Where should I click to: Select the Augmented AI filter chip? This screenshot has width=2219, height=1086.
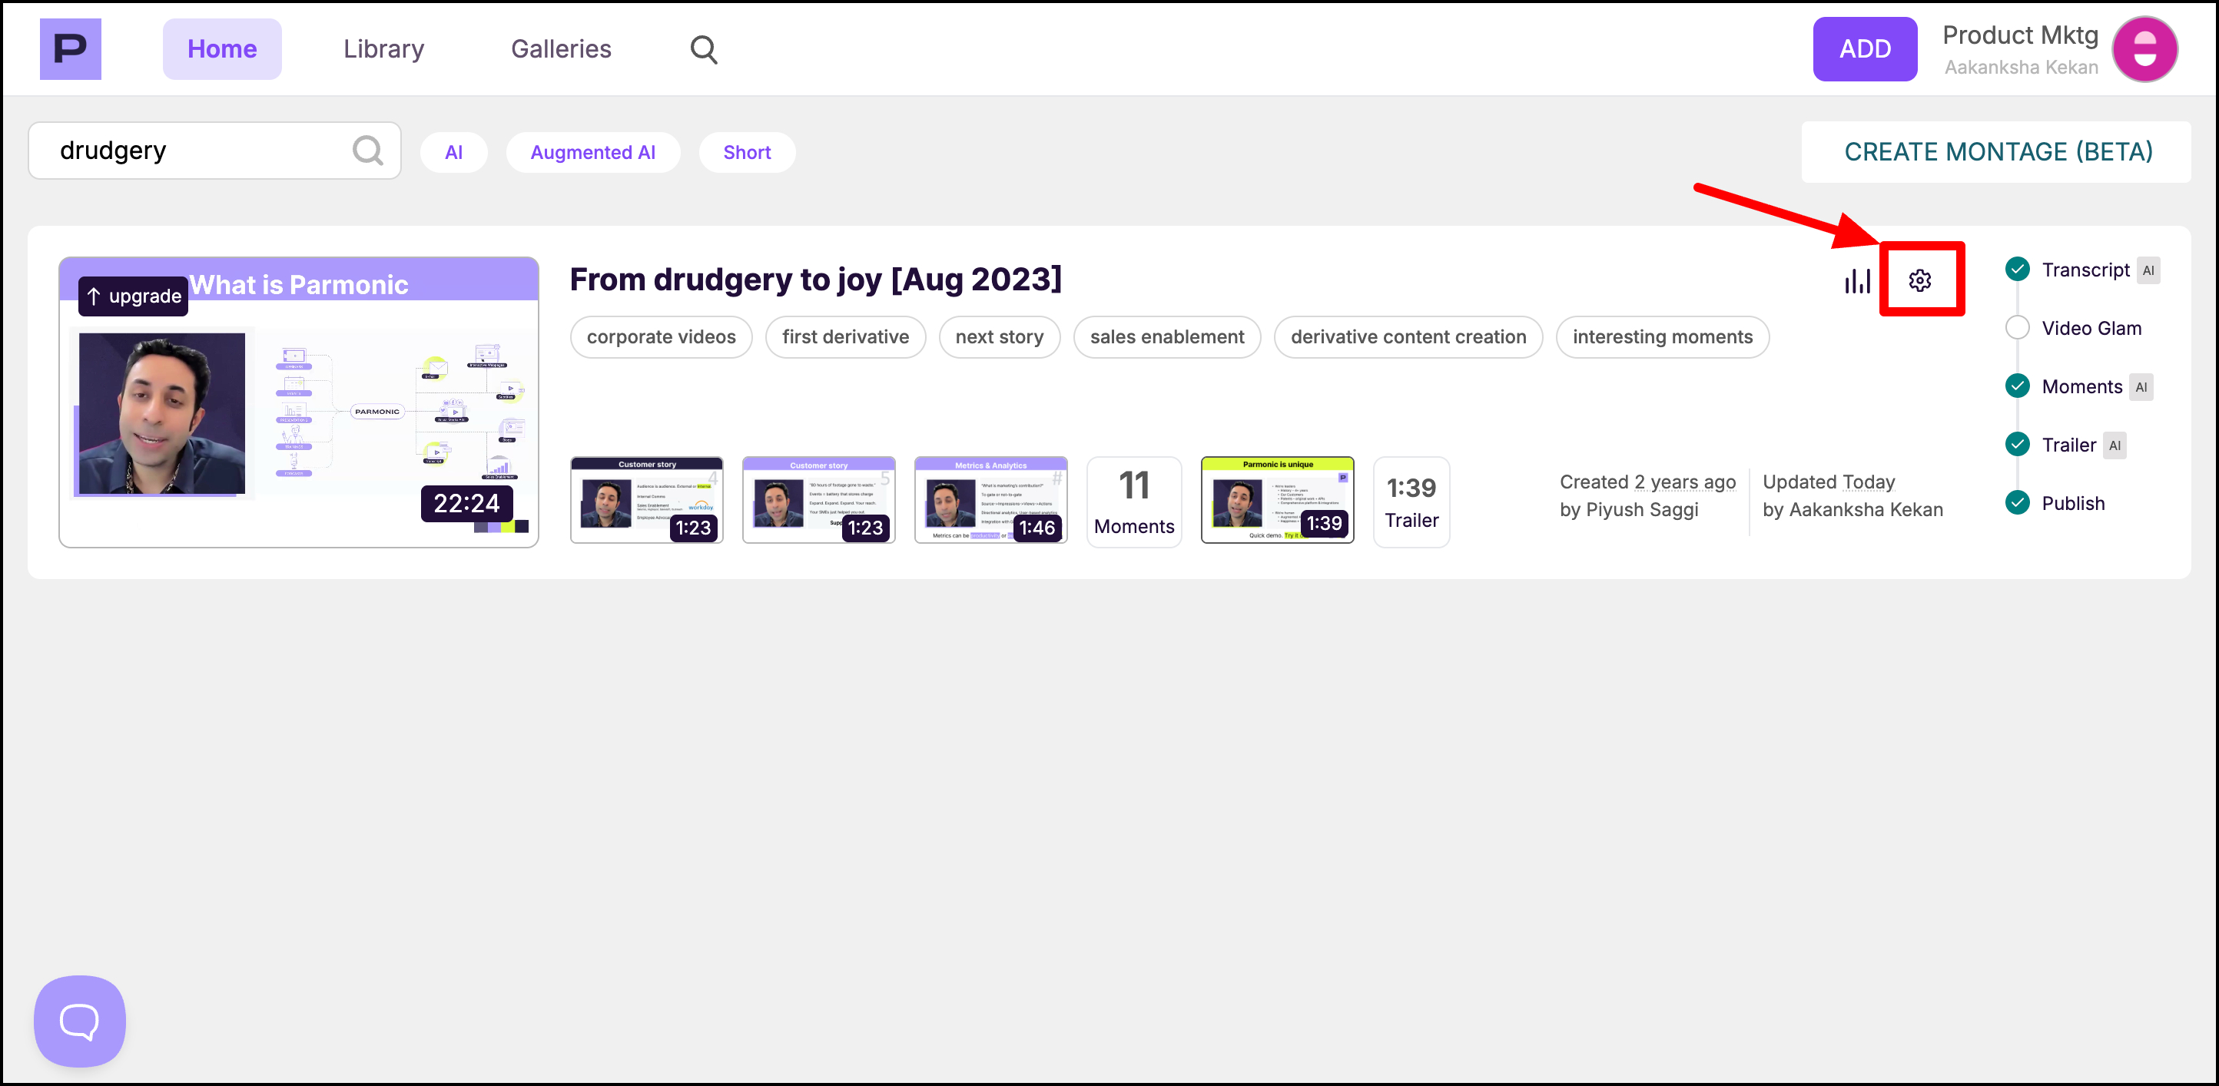pyautogui.click(x=592, y=152)
